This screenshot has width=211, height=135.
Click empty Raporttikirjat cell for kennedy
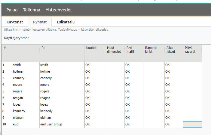tap(154, 111)
